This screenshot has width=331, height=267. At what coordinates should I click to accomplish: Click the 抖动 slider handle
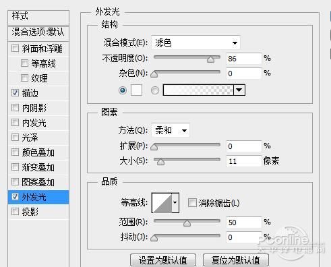point(154,238)
